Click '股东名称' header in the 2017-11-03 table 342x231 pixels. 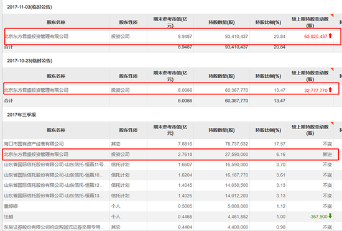click(x=56, y=22)
